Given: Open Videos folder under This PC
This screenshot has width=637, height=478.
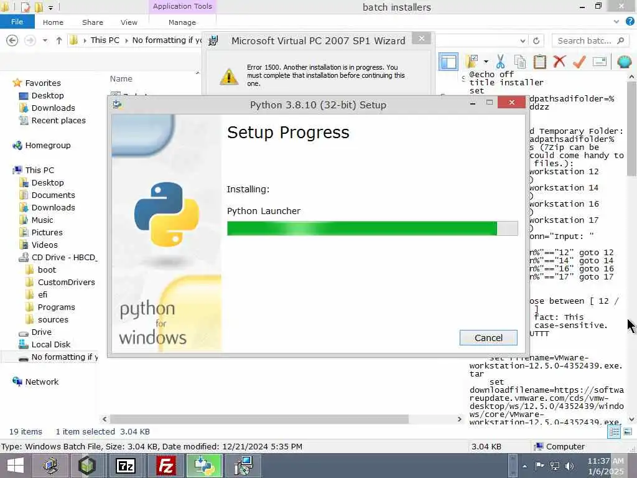Looking at the screenshot, I should [x=45, y=245].
